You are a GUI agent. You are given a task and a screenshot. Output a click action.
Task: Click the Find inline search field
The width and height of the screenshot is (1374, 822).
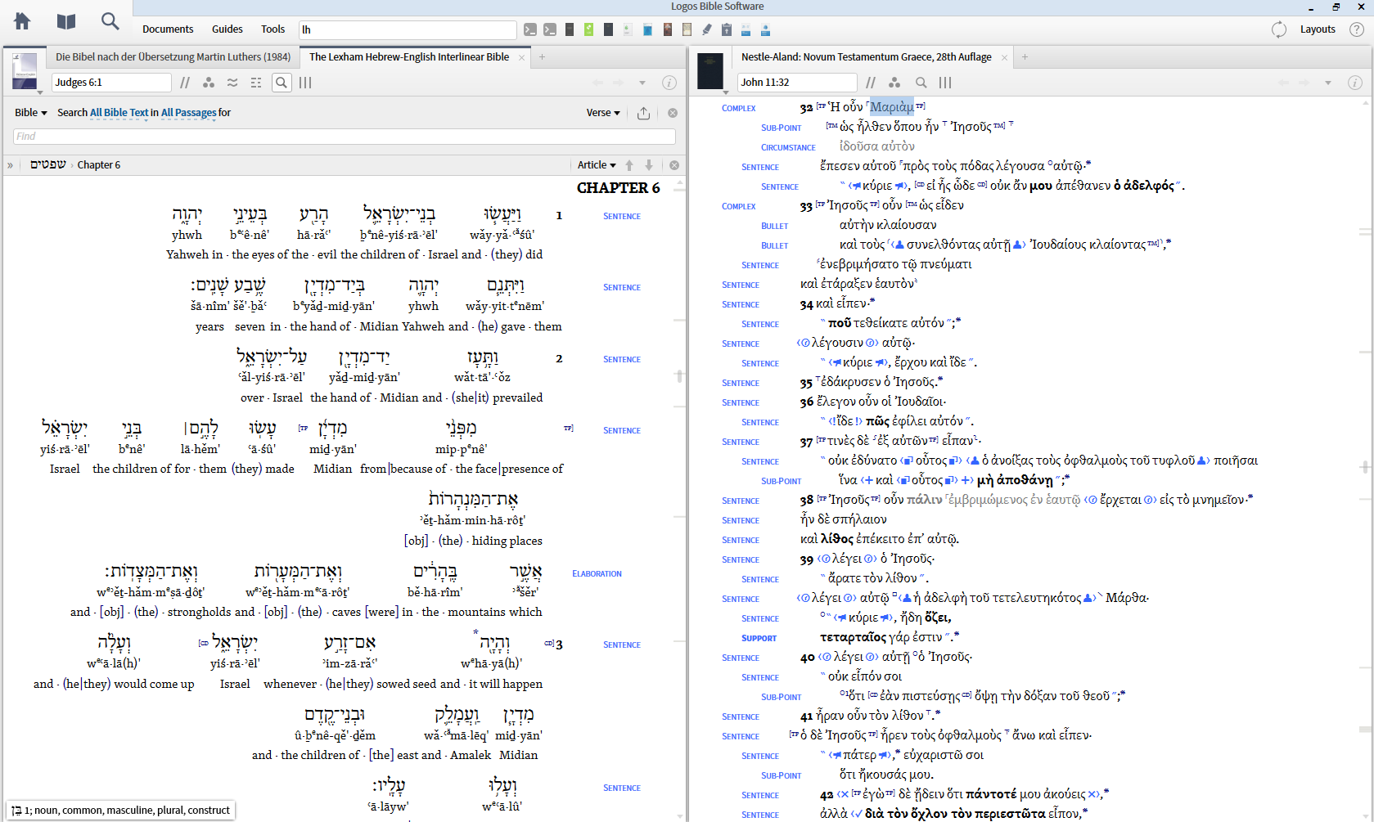(344, 137)
